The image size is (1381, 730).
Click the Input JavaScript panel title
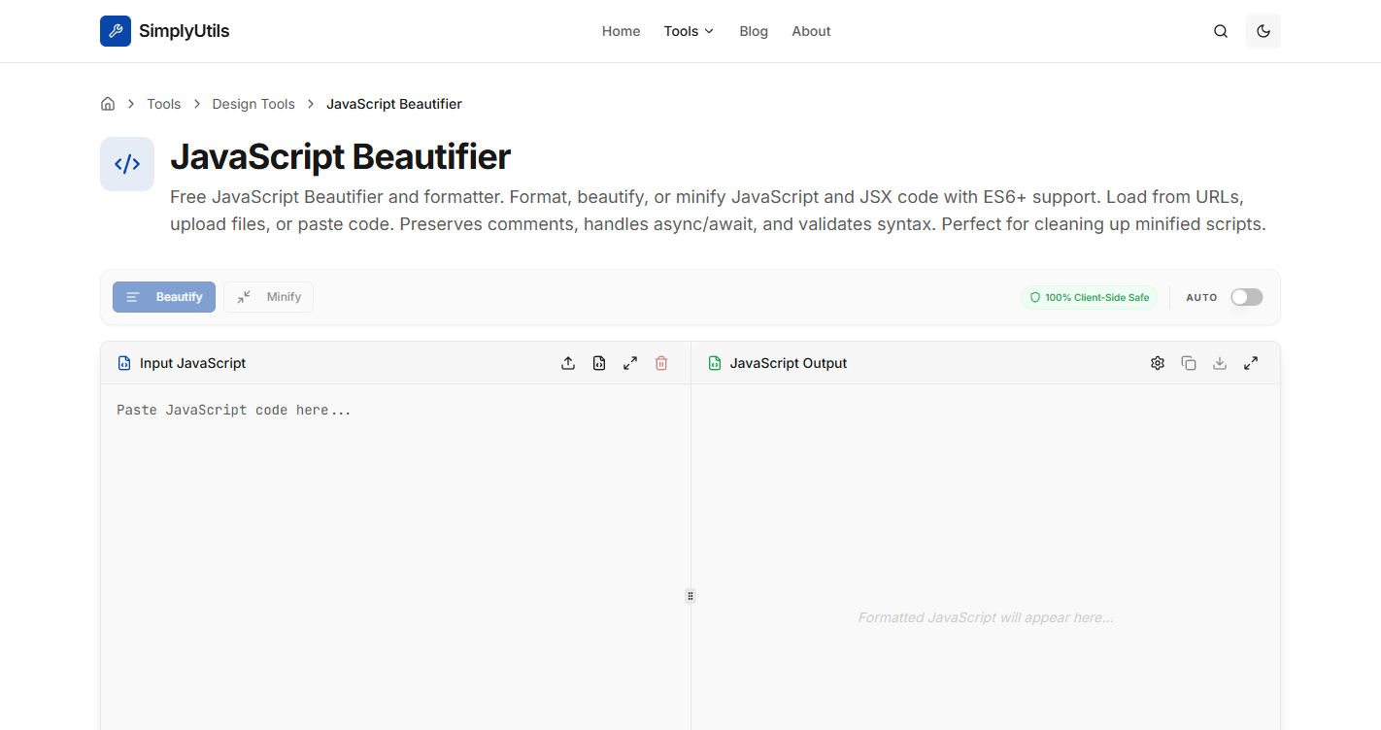[192, 363]
